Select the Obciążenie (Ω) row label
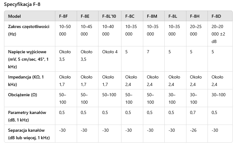The width and height of the screenshot is (238, 147). point(22,95)
